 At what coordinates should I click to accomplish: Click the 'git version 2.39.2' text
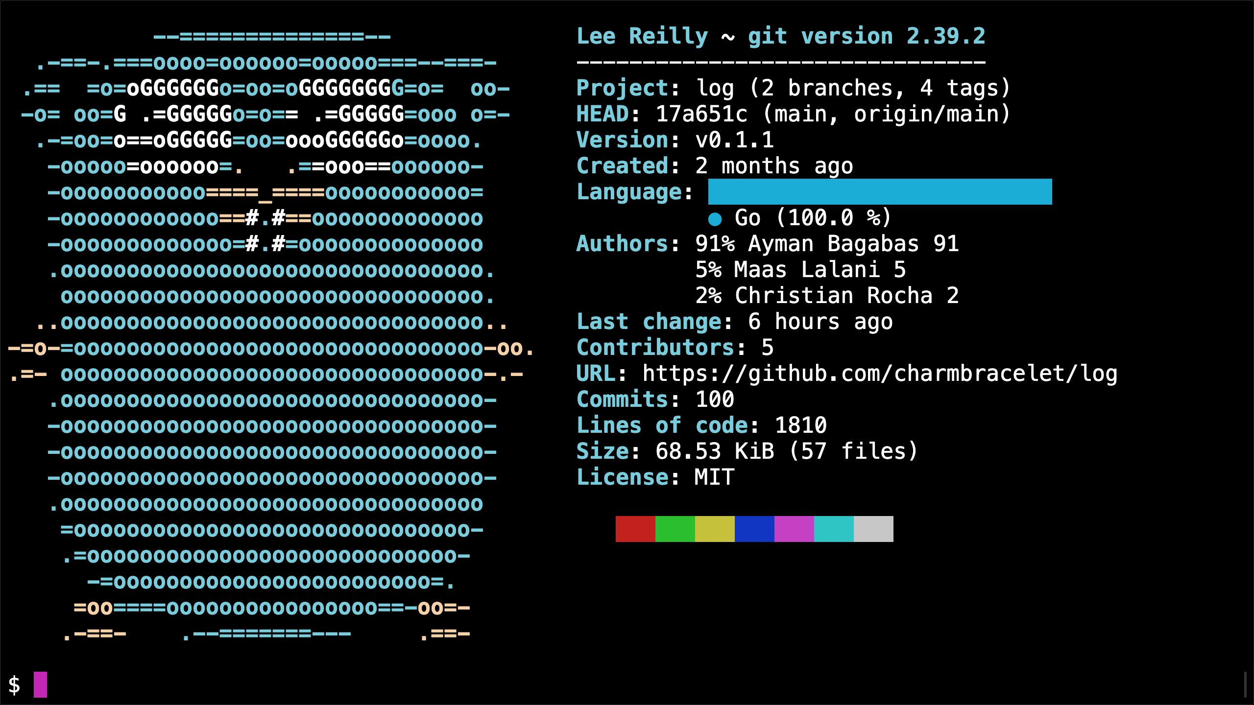[x=867, y=36]
